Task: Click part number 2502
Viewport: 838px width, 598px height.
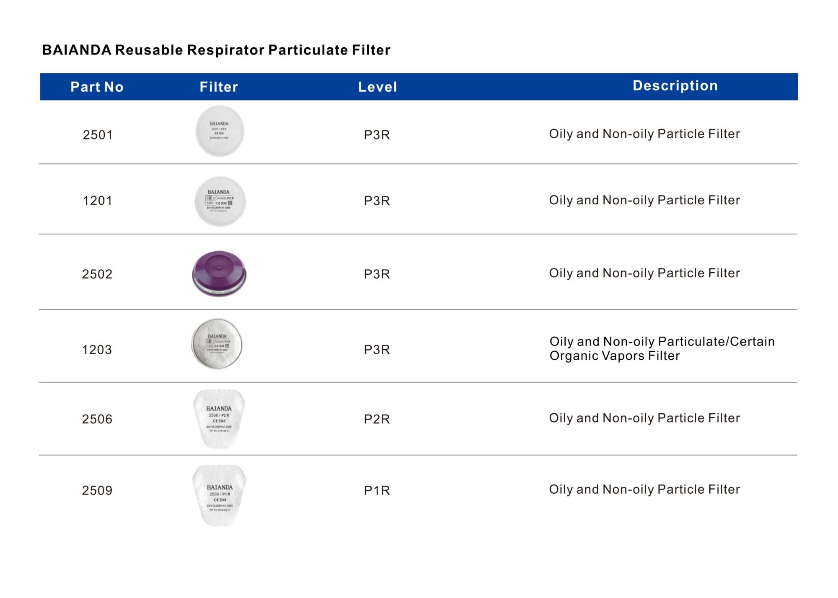Action: point(97,274)
